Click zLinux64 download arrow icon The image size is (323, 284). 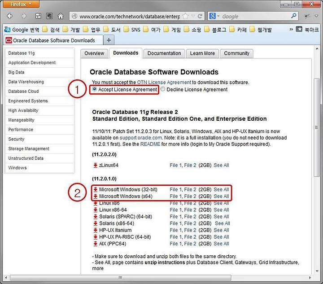[x=95, y=165]
